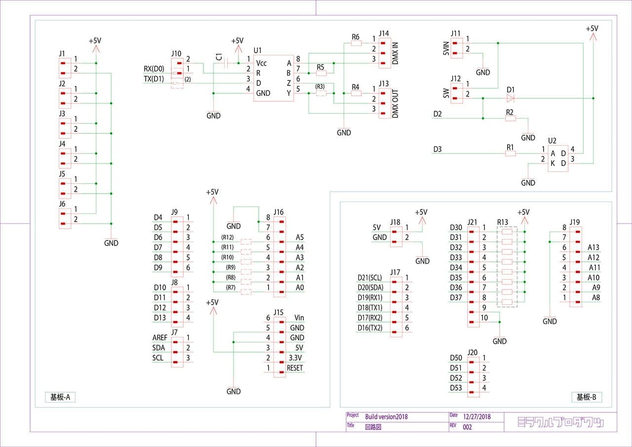The width and height of the screenshot is (632, 447).
Task: Click the R13 resistor array box
Action: [507, 267]
